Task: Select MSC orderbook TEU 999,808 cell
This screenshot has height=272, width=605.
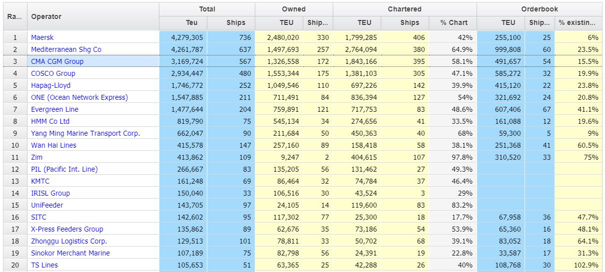Action: [x=501, y=49]
